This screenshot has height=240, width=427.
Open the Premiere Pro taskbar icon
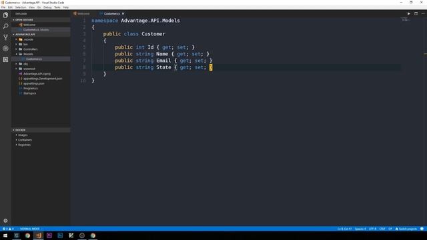pos(49,235)
